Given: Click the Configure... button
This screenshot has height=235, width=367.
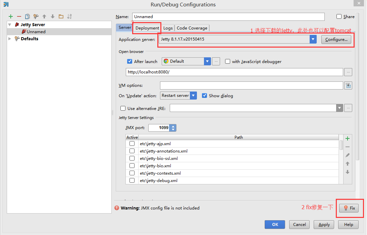Looking at the screenshot, I should [x=336, y=40].
